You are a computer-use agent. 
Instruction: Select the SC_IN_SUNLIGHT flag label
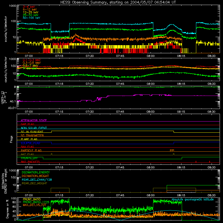(x=32, y=132)
